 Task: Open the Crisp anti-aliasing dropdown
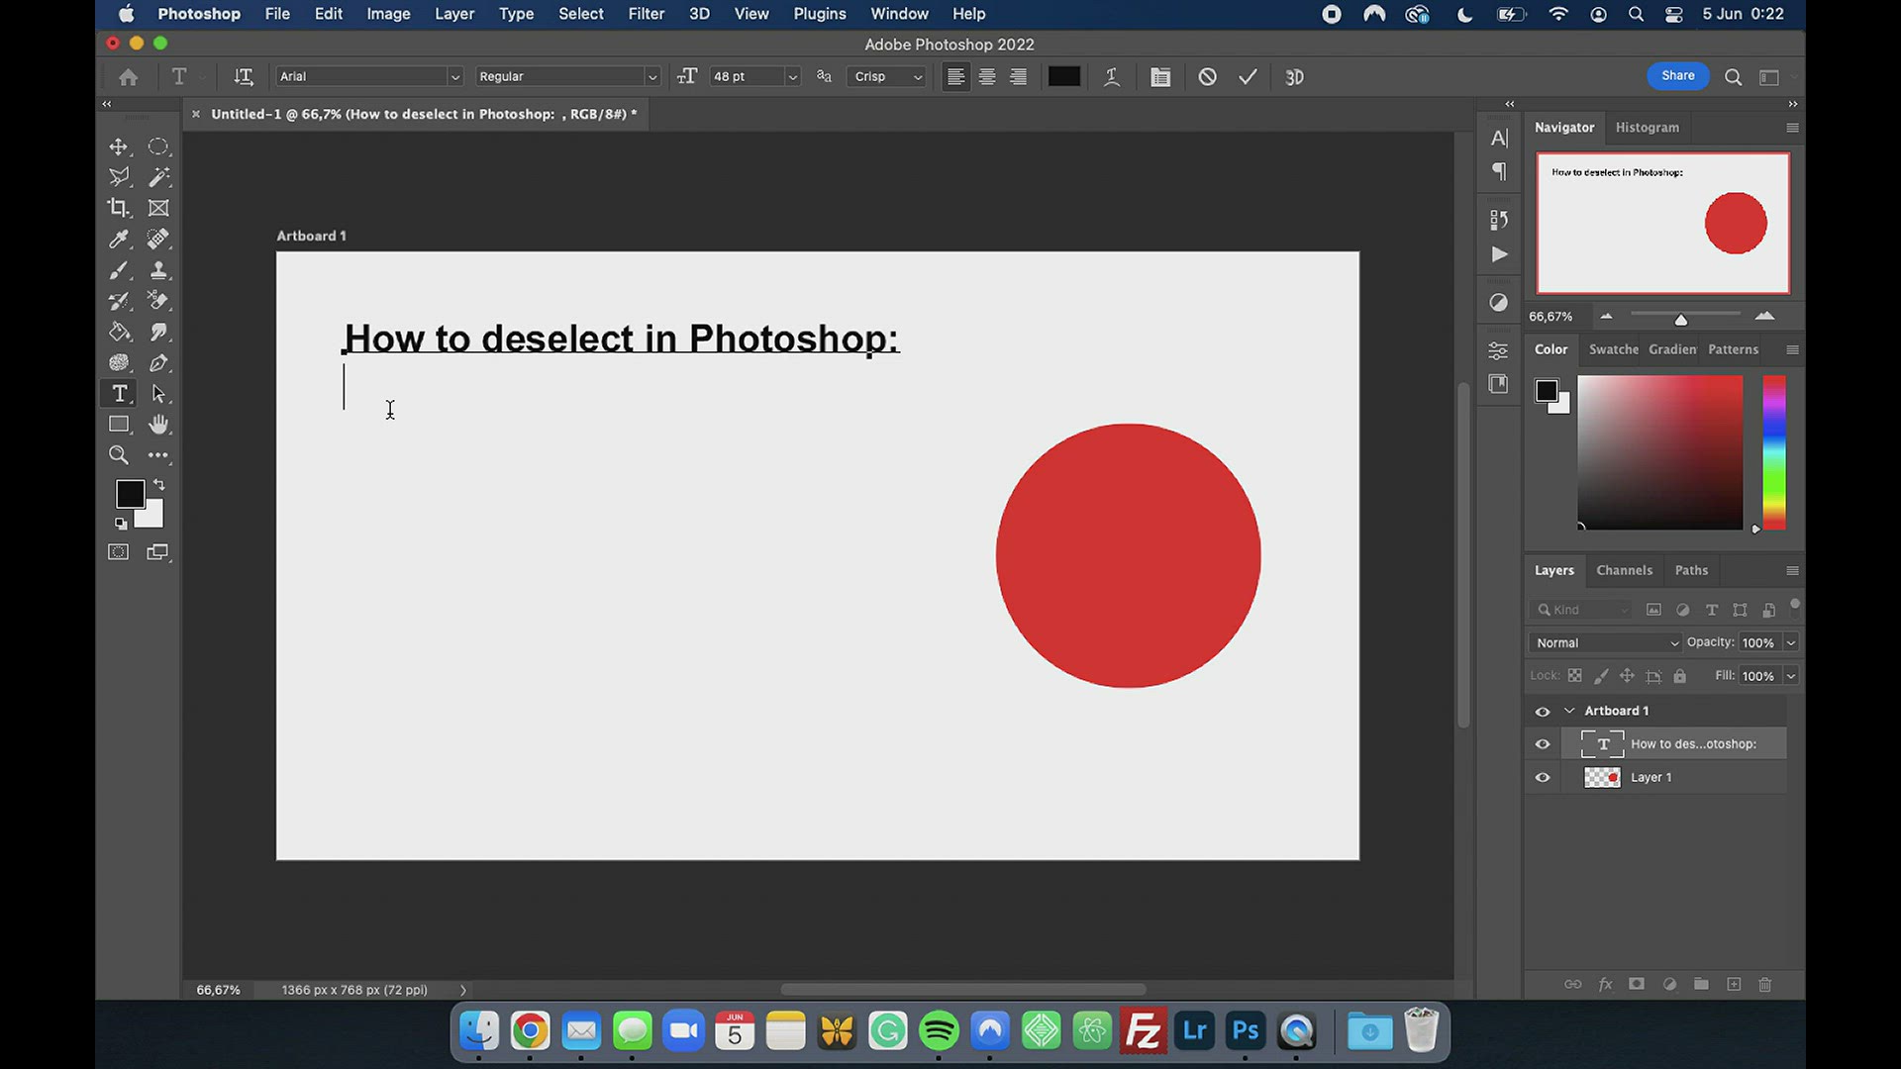point(887,76)
